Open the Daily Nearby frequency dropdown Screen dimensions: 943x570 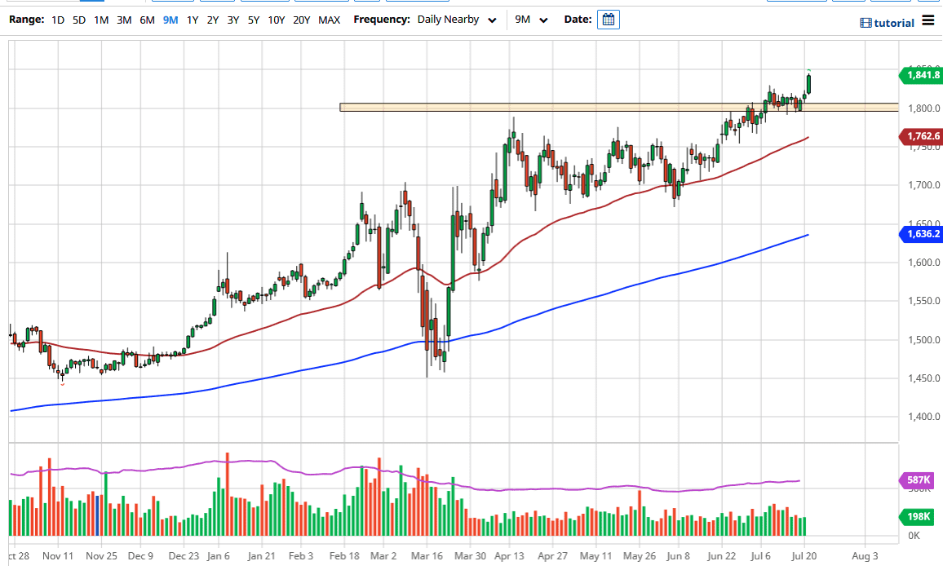tap(457, 20)
